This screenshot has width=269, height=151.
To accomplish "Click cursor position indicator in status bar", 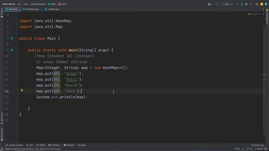I will click(237, 149).
